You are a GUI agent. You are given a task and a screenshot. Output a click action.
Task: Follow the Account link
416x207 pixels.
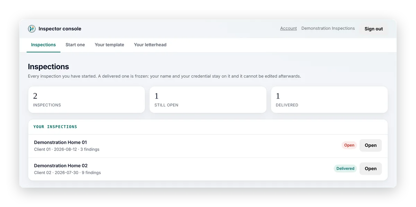point(288,28)
